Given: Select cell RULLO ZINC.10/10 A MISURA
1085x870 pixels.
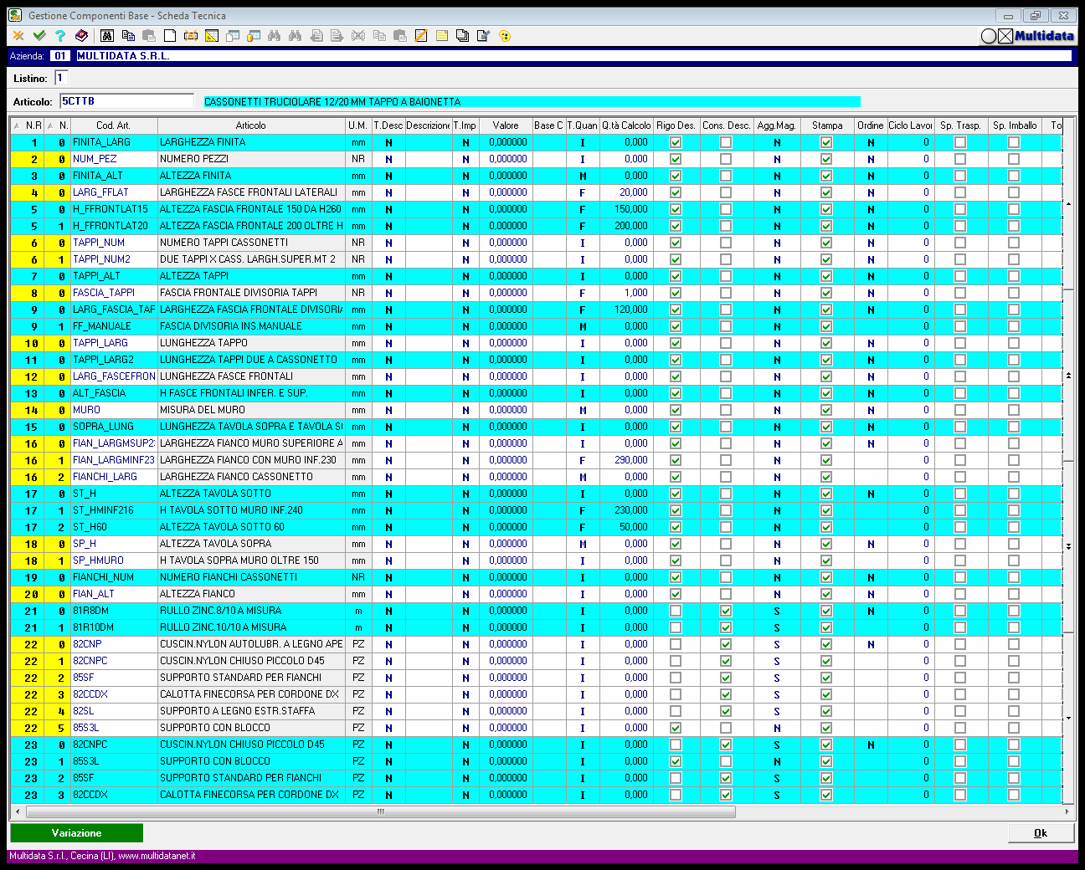Looking at the screenshot, I should pos(251,627).
